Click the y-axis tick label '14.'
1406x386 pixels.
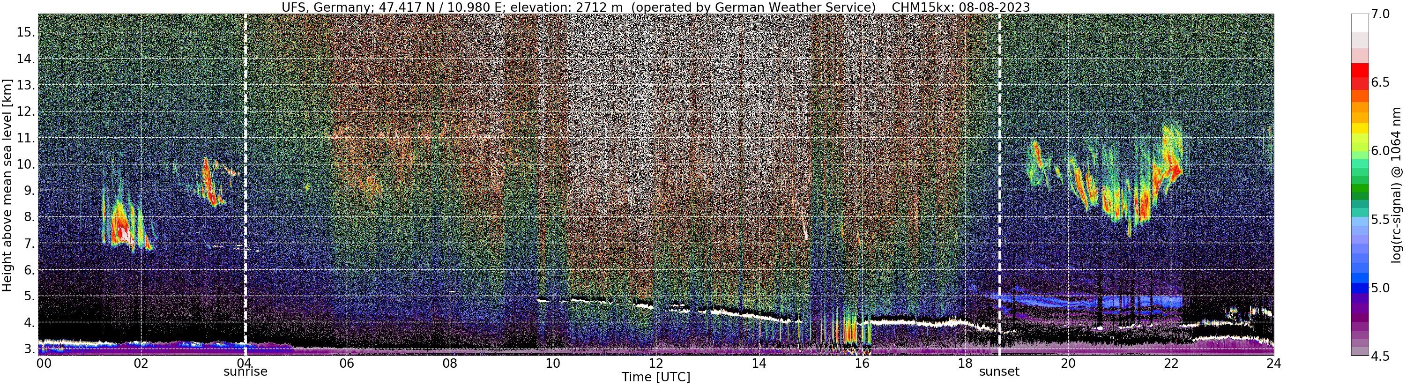click(x=26, y=59)
